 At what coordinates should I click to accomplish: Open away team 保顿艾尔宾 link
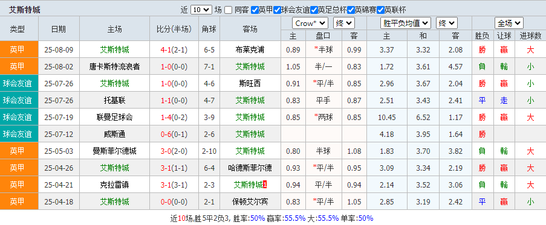(250, 201)
